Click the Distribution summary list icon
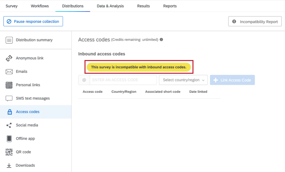Viewport: 285px width, 172px height. [x=9, y=40]
